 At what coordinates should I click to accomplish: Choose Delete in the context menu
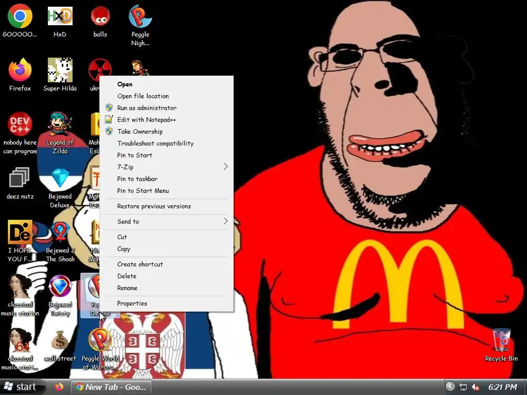pos(166,276)
